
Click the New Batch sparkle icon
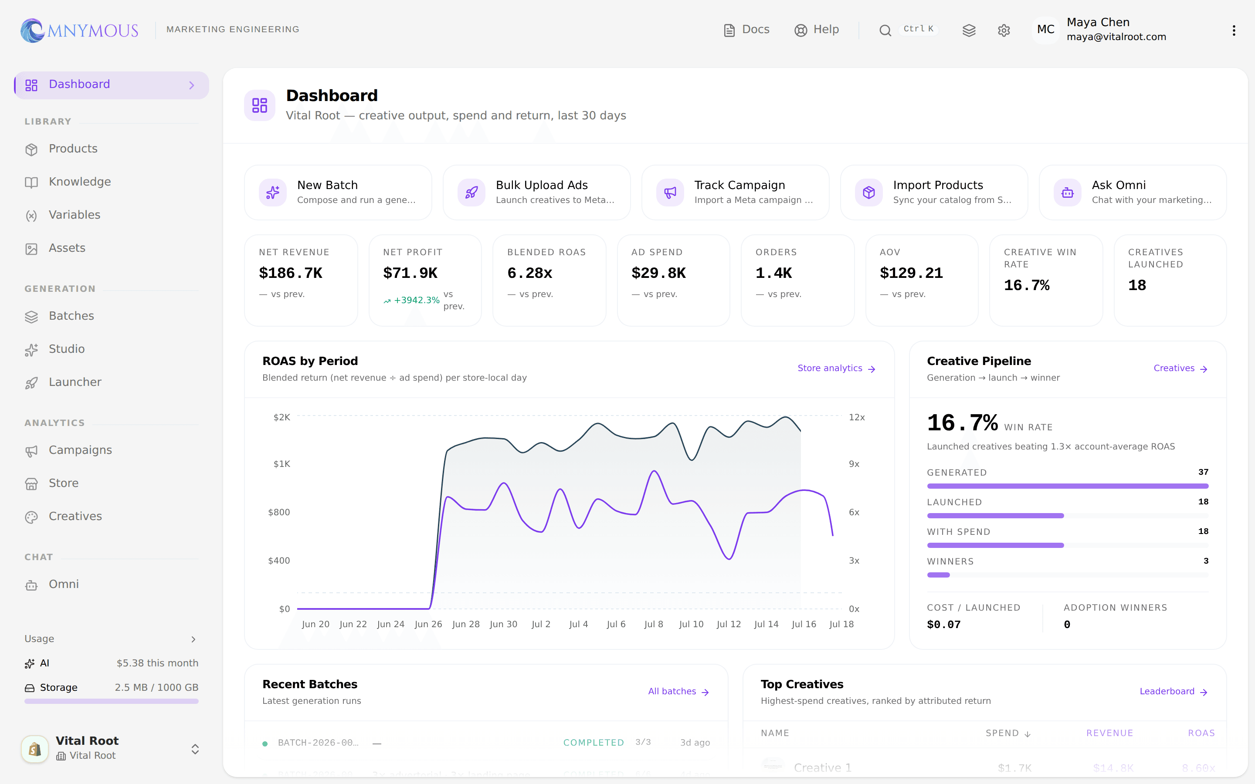[x=273, y=193]
